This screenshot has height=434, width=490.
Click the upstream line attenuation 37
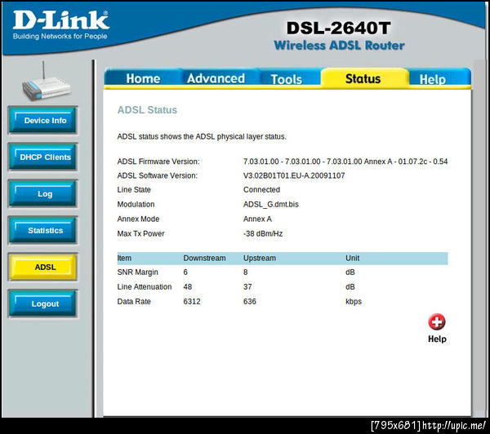point(247,286)
